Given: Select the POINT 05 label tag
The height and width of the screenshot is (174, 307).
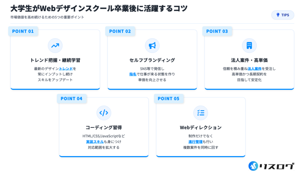Looking at the screenshot, I should tap(168, 99).
